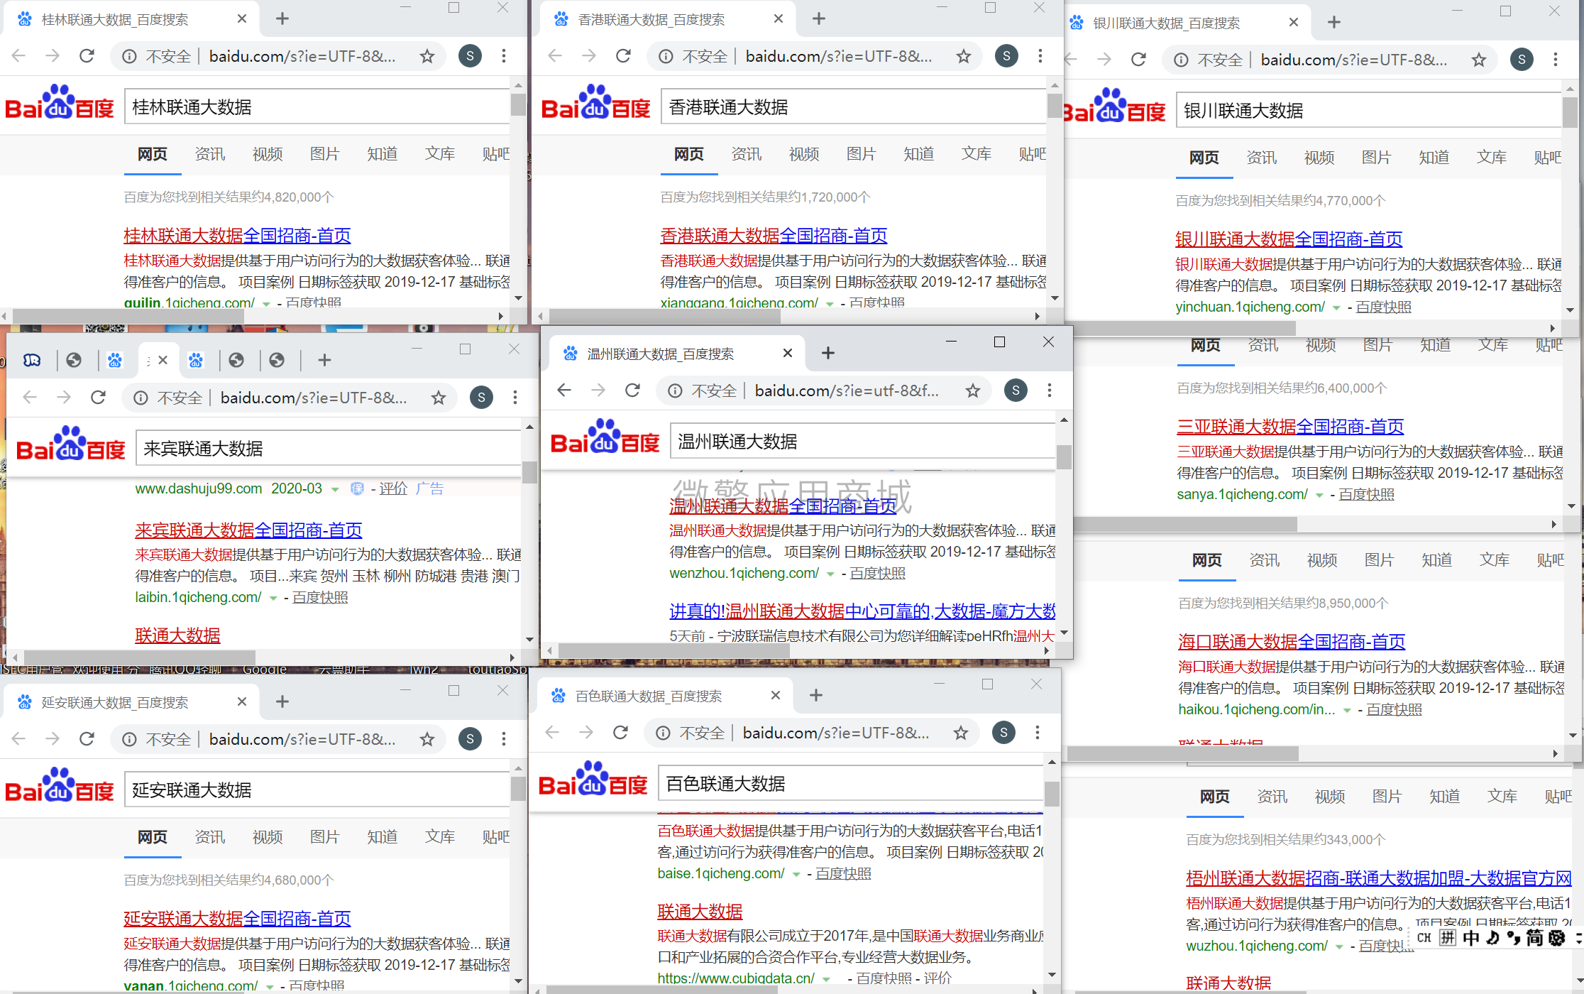Close the 桂林联通大数据 tab
The image size is (1584, 994).
(x=242, y=19)
